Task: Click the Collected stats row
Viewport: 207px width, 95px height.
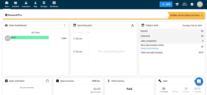Action: (172, 36)
